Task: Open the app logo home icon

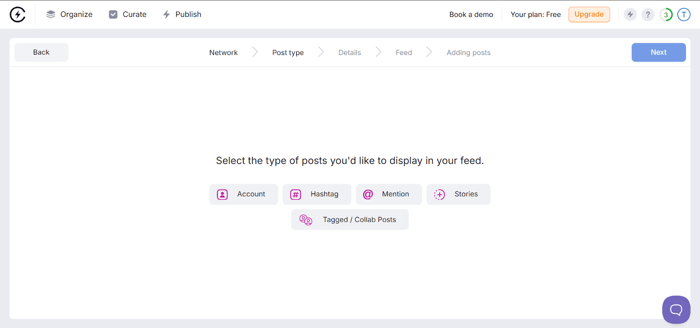Action: click(x=17, y=14)
